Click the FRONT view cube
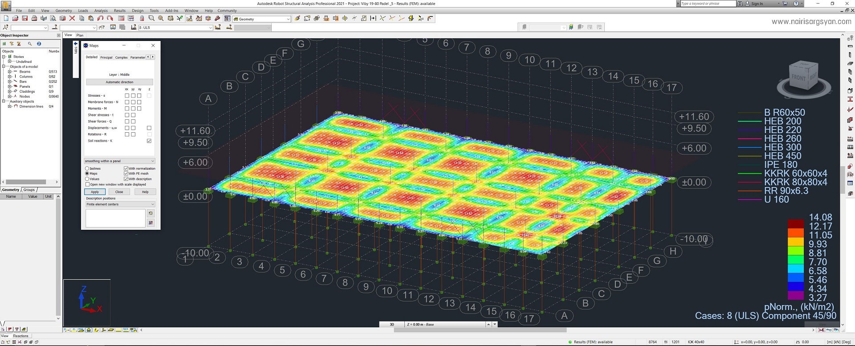The height and width of the screenshot is (346, 855). pyautogui.click(x=798, y=77)
